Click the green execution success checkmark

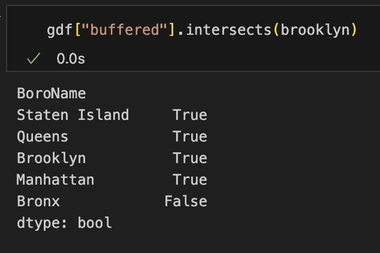tap(34, 59)
